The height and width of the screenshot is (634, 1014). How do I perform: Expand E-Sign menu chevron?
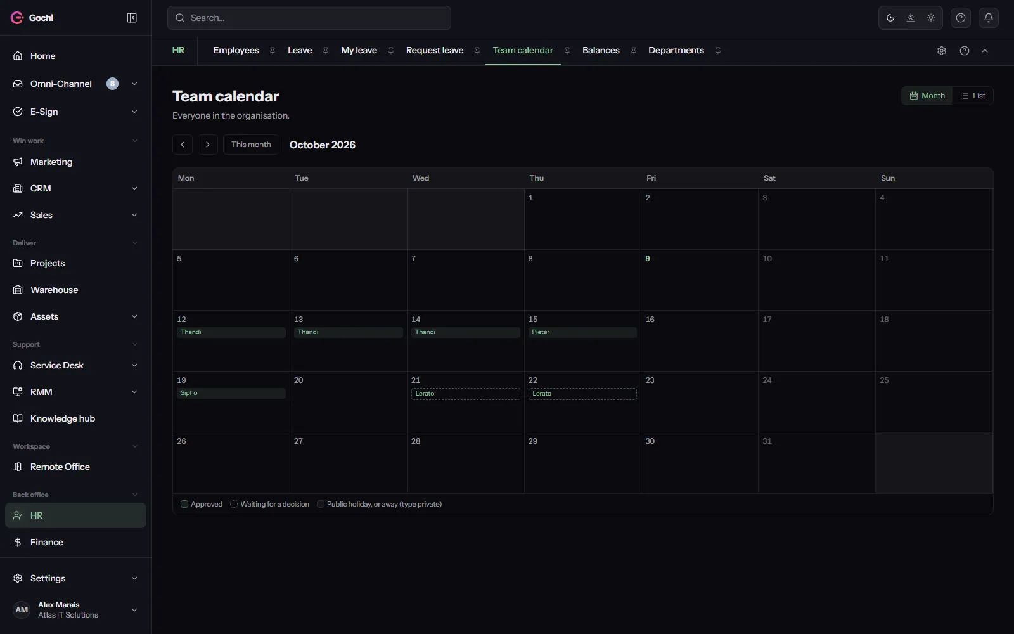(134, 112)
